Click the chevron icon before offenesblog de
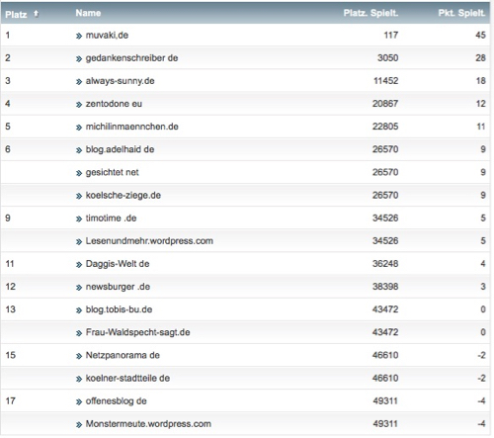Screen dimensions: 494x438 point(79,402)
